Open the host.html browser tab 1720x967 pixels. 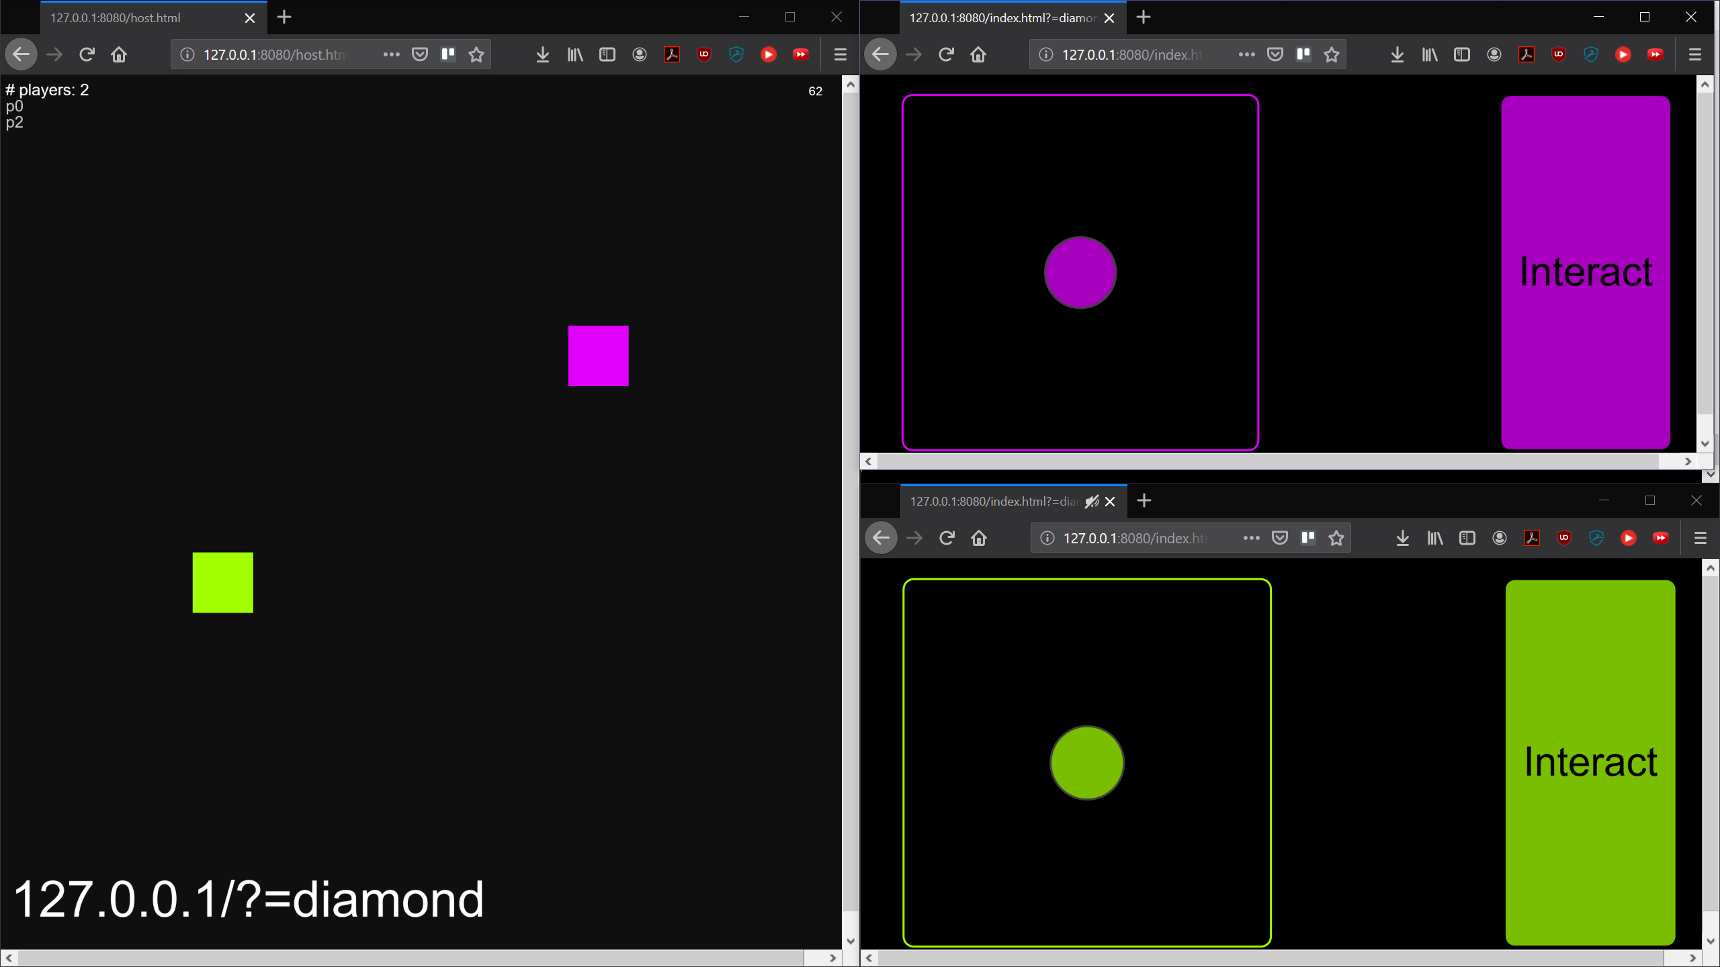point(142,17)
